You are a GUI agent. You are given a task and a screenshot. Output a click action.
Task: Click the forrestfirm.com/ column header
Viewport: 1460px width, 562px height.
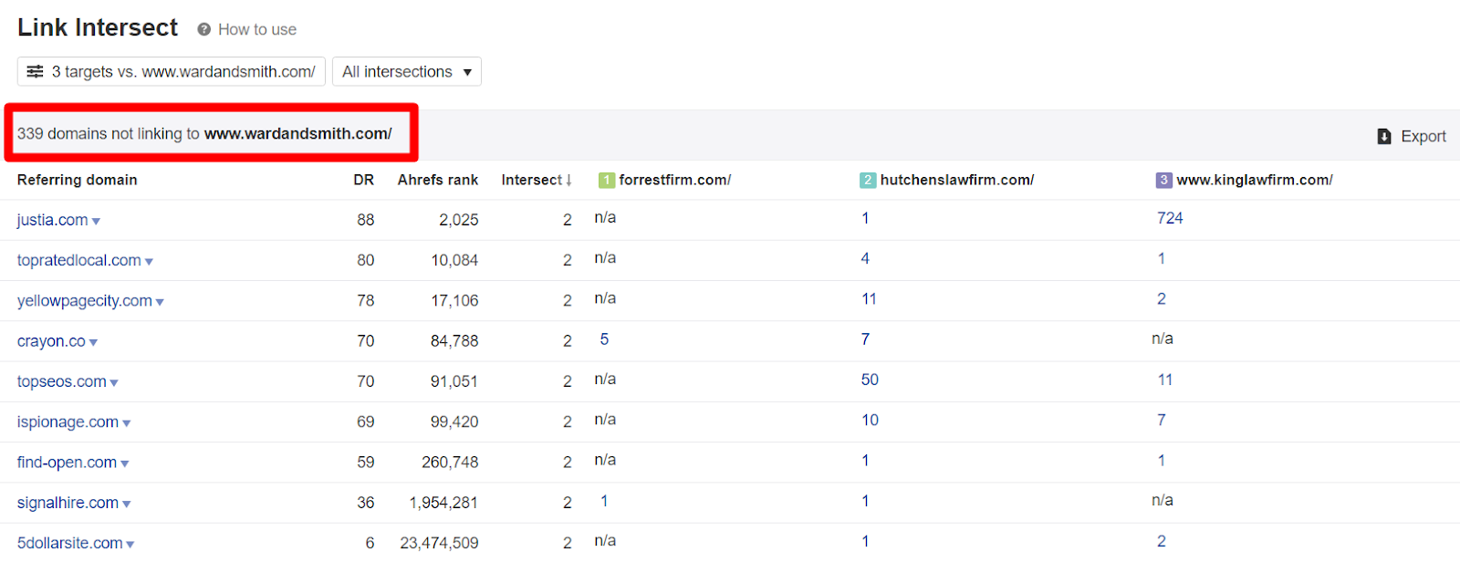(675, 180)
